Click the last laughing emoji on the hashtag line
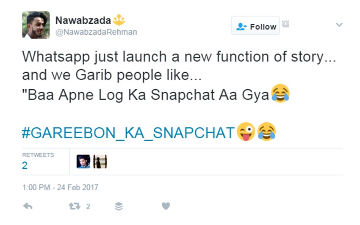The width and height of the screenshot is (360, 225). [x=266, y=132]
